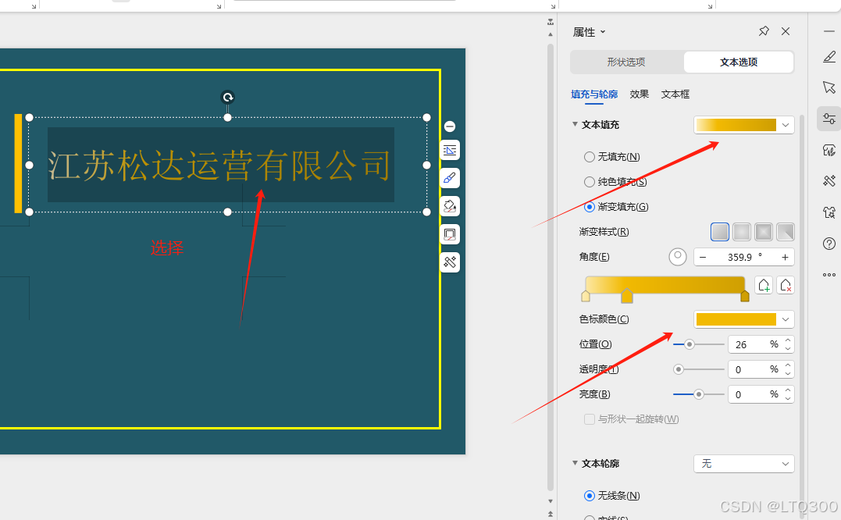This screenshot has width=841, height=520.
Task: Close the 属性 properties panel
Action: [x=786, y=31]
